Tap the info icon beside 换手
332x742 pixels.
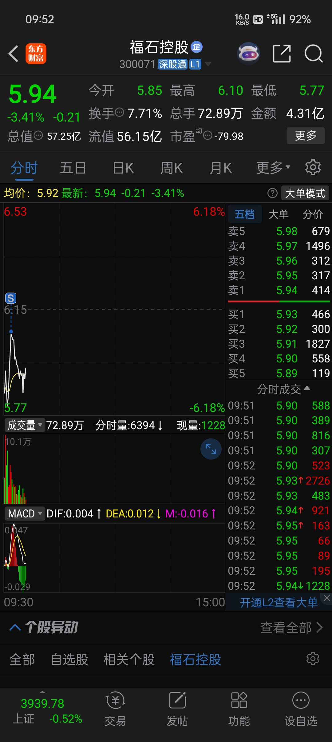pyautogui.click(x=119, y=113)
